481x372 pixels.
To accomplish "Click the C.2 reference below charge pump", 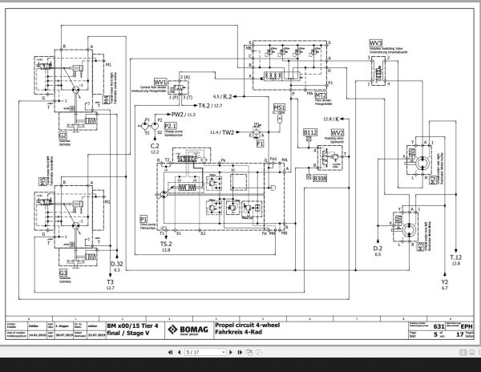I will (x=155, y=146).
